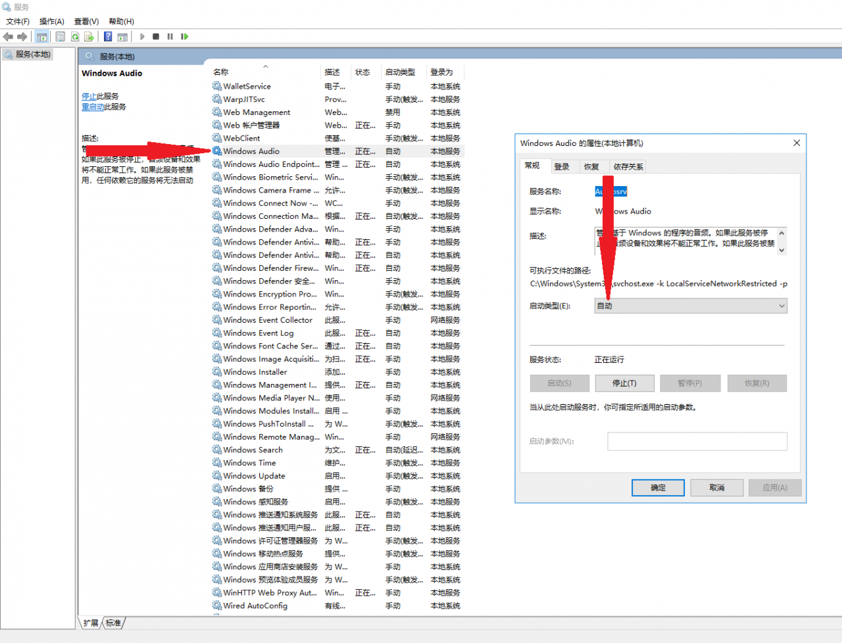Select the Windows Font Cache Ser... row

pos(338,346)
